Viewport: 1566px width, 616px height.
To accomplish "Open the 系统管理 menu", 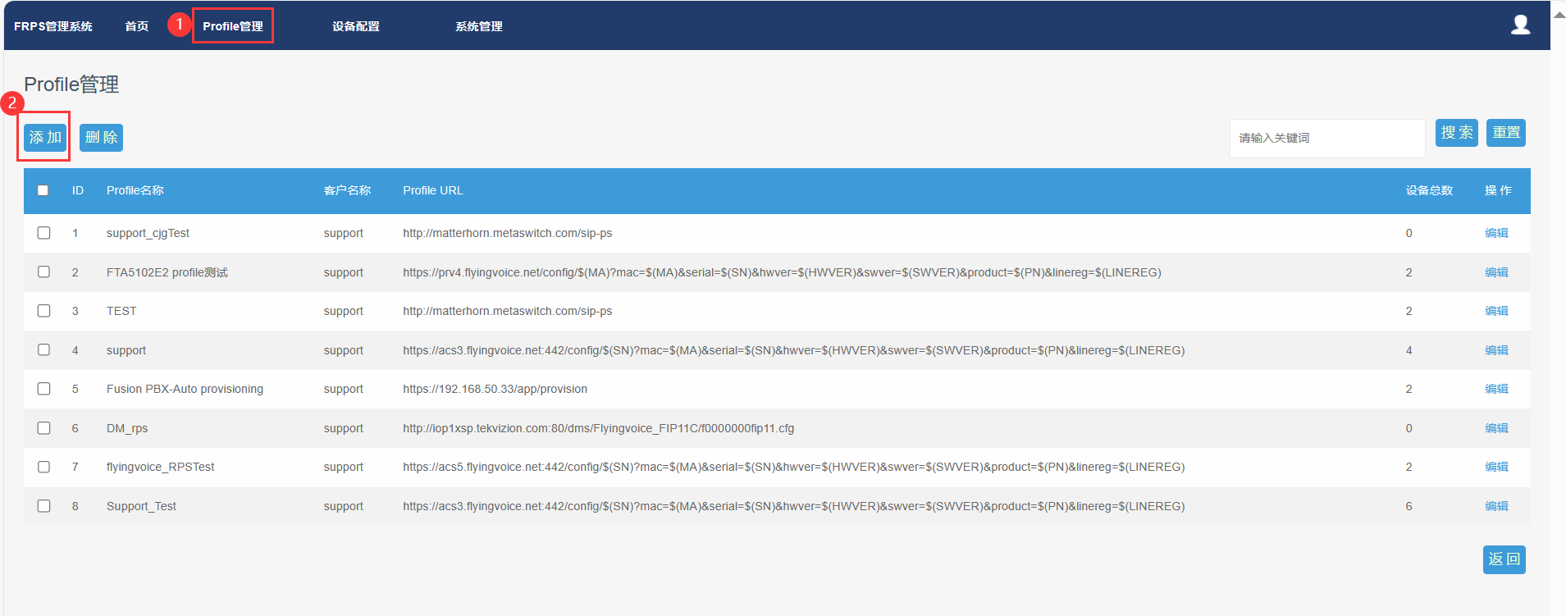I will [479, 26].
